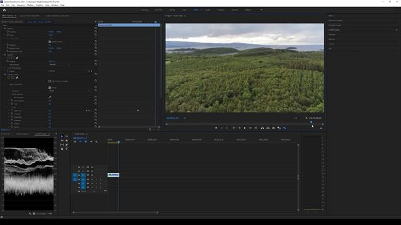Pick free draw bezier mask under Opacity

[x=17, y=58]
